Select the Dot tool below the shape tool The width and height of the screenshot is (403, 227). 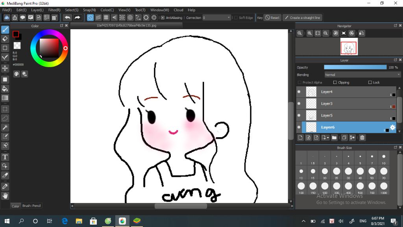pos(5,57)
